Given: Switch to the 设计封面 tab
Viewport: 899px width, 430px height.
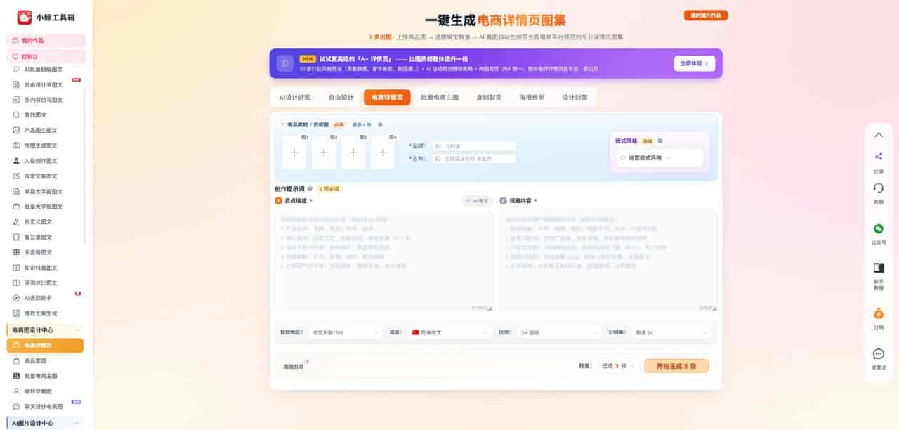Looking at the screenshot, I should (575, 98).
